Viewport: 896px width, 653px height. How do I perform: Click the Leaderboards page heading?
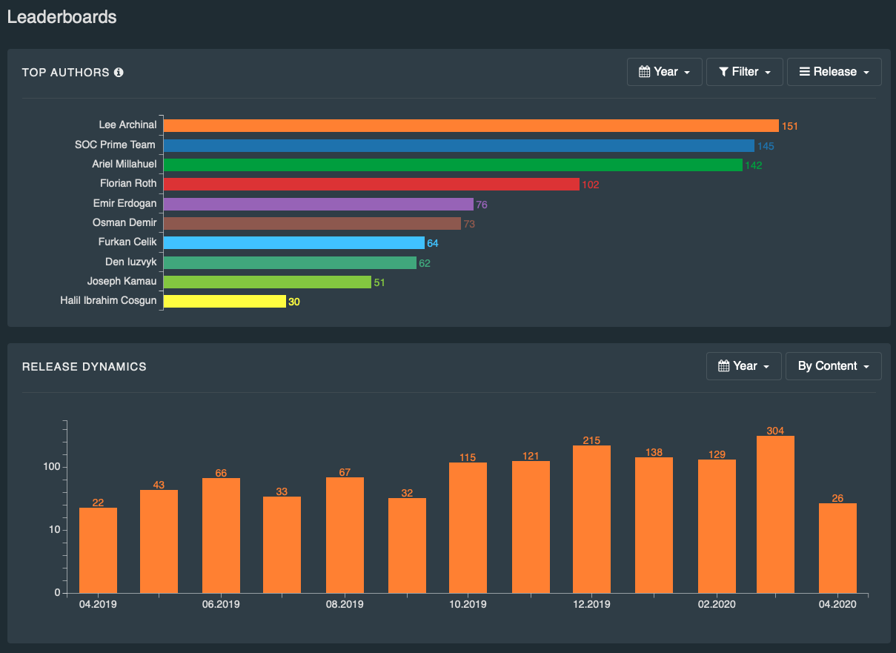tap(62, 17)
